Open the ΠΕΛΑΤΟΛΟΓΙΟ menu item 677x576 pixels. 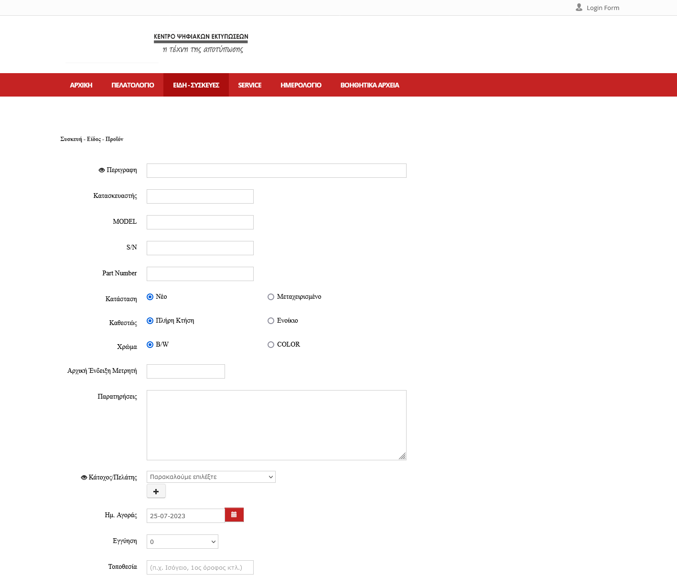[x=133, y=85]
